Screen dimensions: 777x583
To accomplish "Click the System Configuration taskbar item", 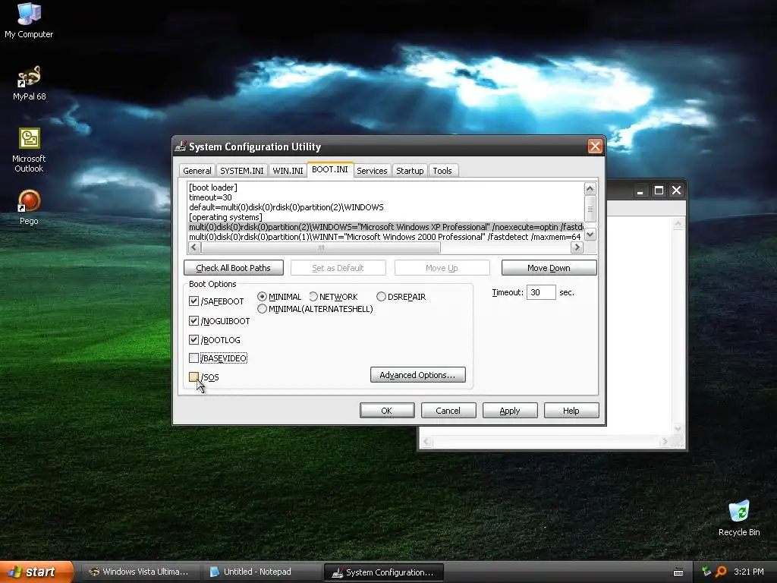I will click(x=383, y=572).
